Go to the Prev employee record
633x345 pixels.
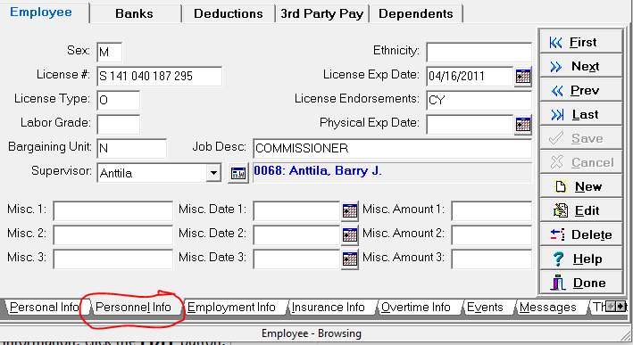[x=580, y=90]
